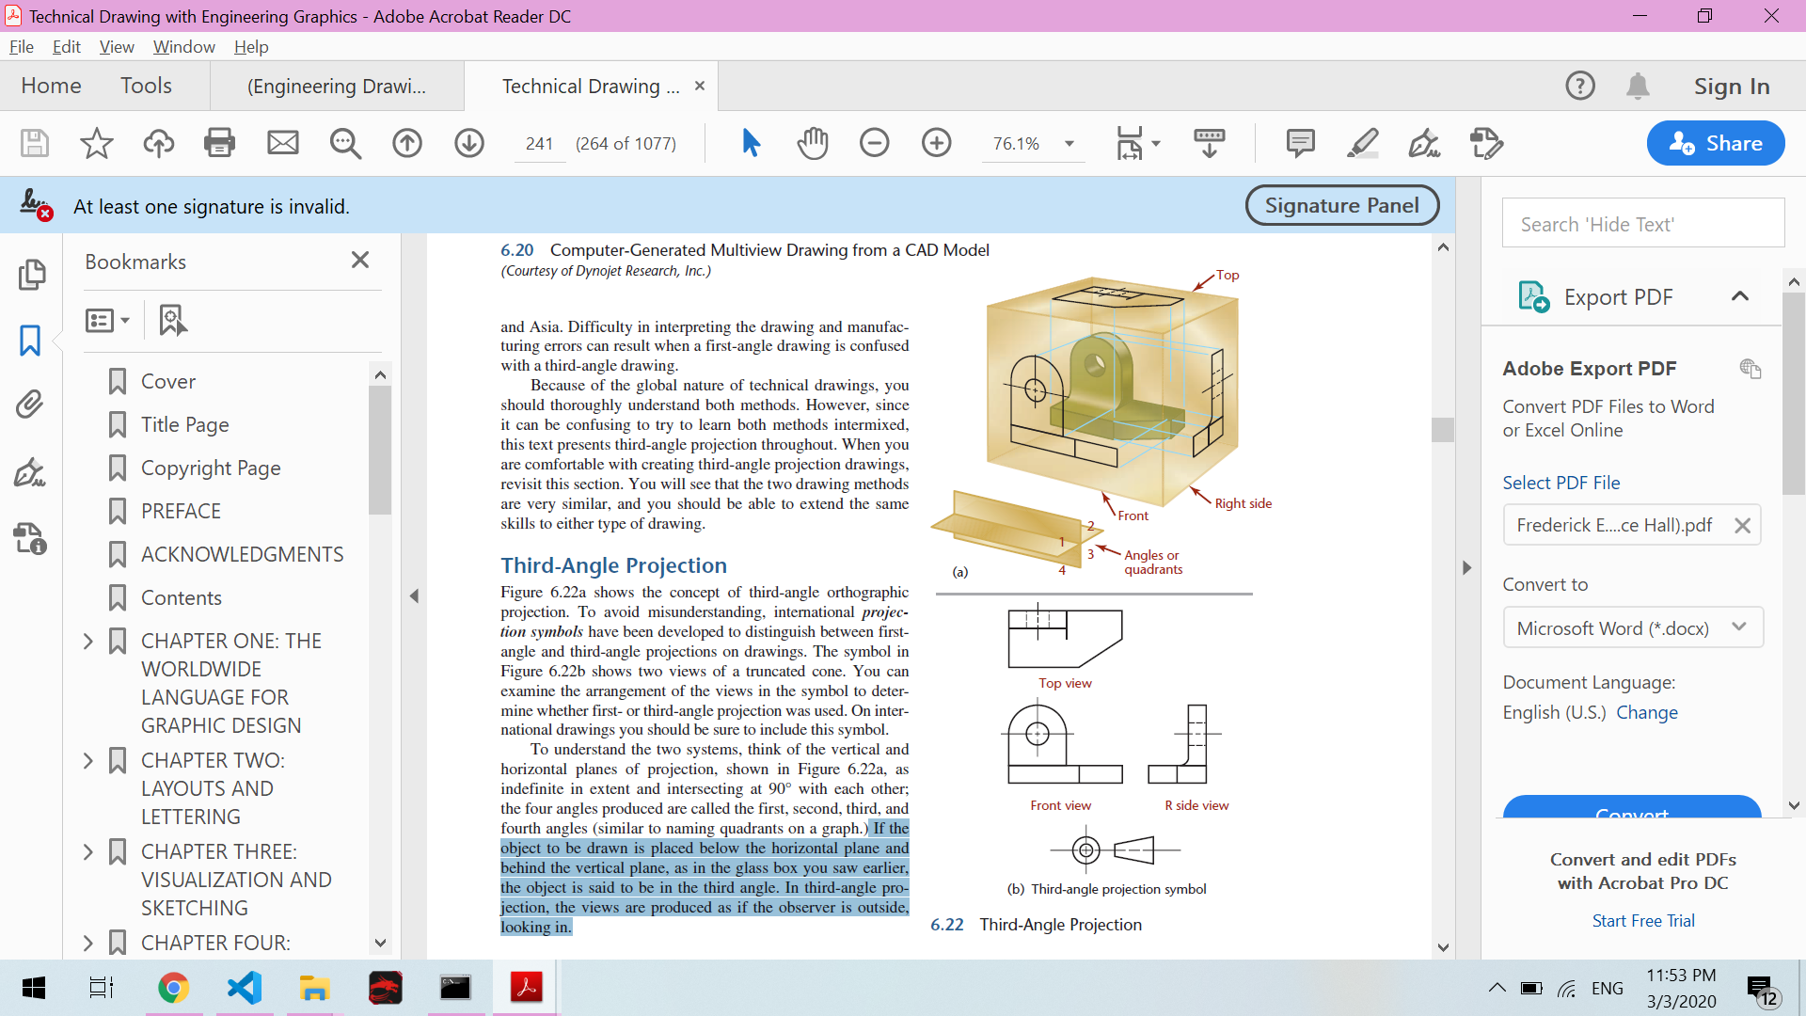Click the Signature Panel button
The image size is (1806, 1016).
1341,205
